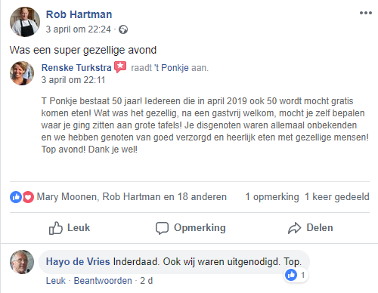Click the thumbs-up icon beside Leuk
The image size is (378, 293).
point(55,228)
